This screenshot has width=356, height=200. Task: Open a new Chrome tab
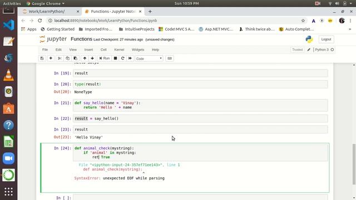click(x=150, y=11)
